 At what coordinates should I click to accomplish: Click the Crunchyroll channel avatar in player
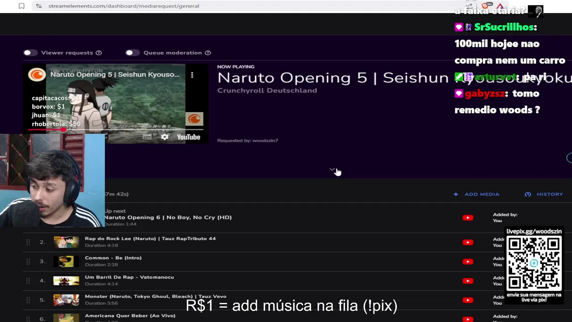(37, 75)
